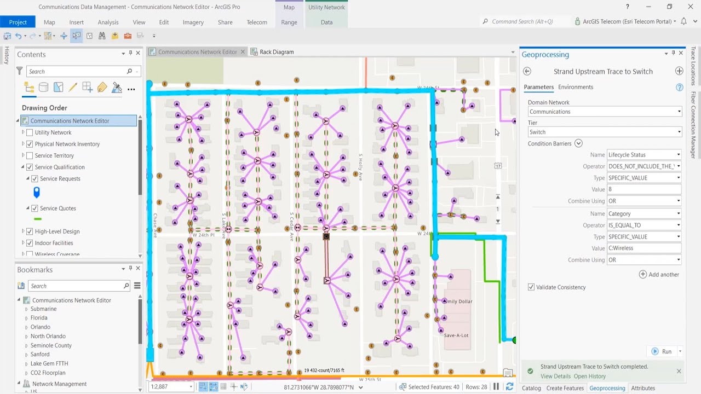This screenshot has height=394, width=701.
Task: Toggle the grid icon in map status bar
Action: pyautogui.click(x=223, y=387)
